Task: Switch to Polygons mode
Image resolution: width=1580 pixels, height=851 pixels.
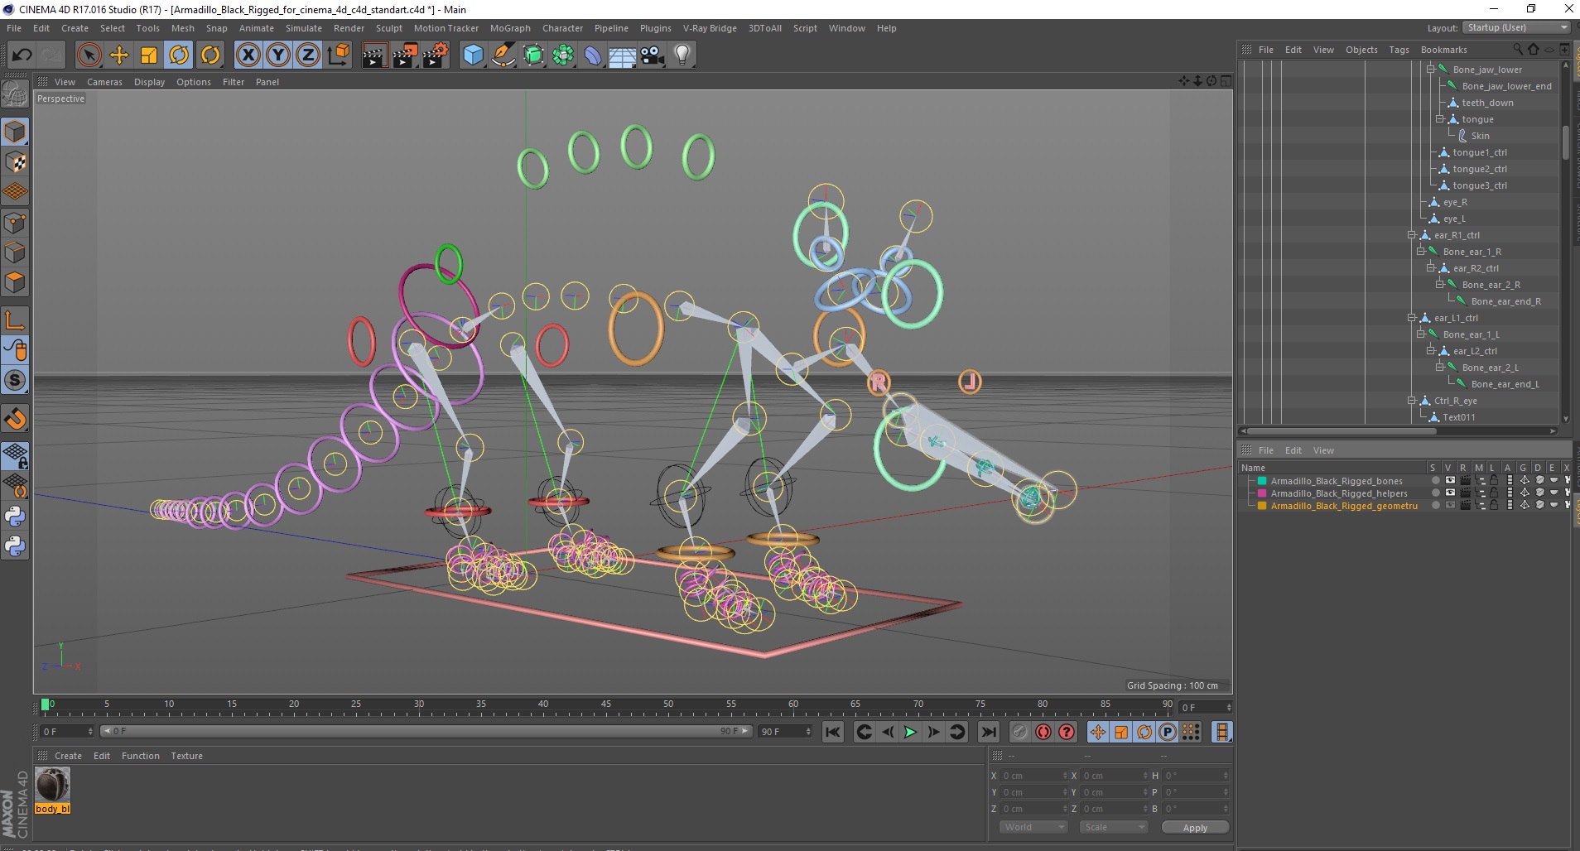Action: [15, 282]
